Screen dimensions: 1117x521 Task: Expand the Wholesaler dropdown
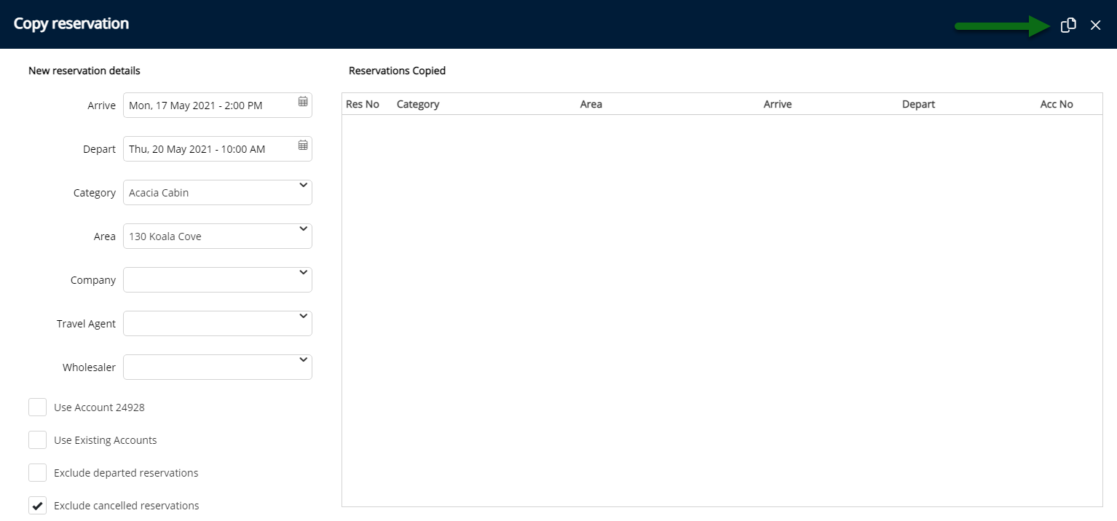pyautogui.click(x=218, y=367)
